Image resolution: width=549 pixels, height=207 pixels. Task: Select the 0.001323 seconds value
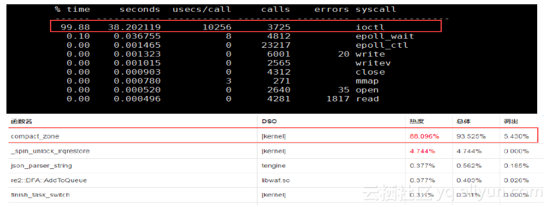(x=137, y=54)
